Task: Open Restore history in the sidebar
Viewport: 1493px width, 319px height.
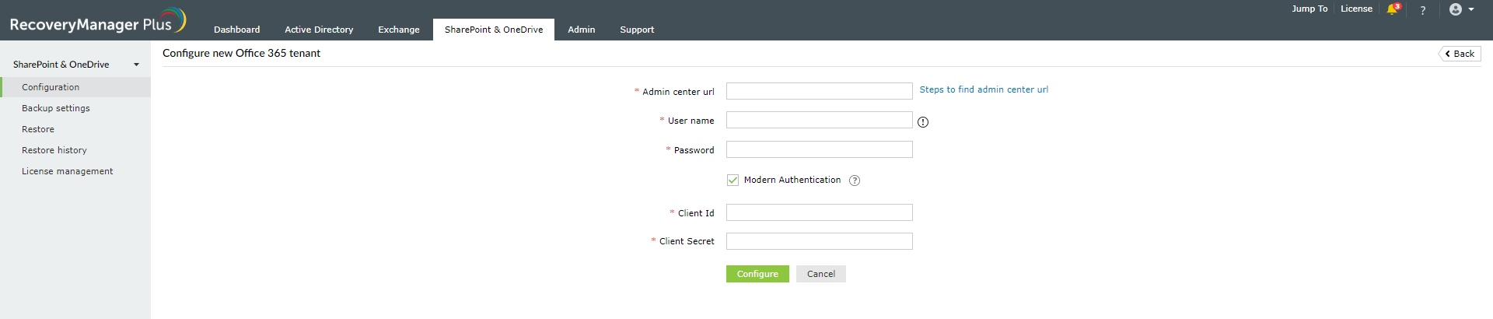Action: coord(54,150)
